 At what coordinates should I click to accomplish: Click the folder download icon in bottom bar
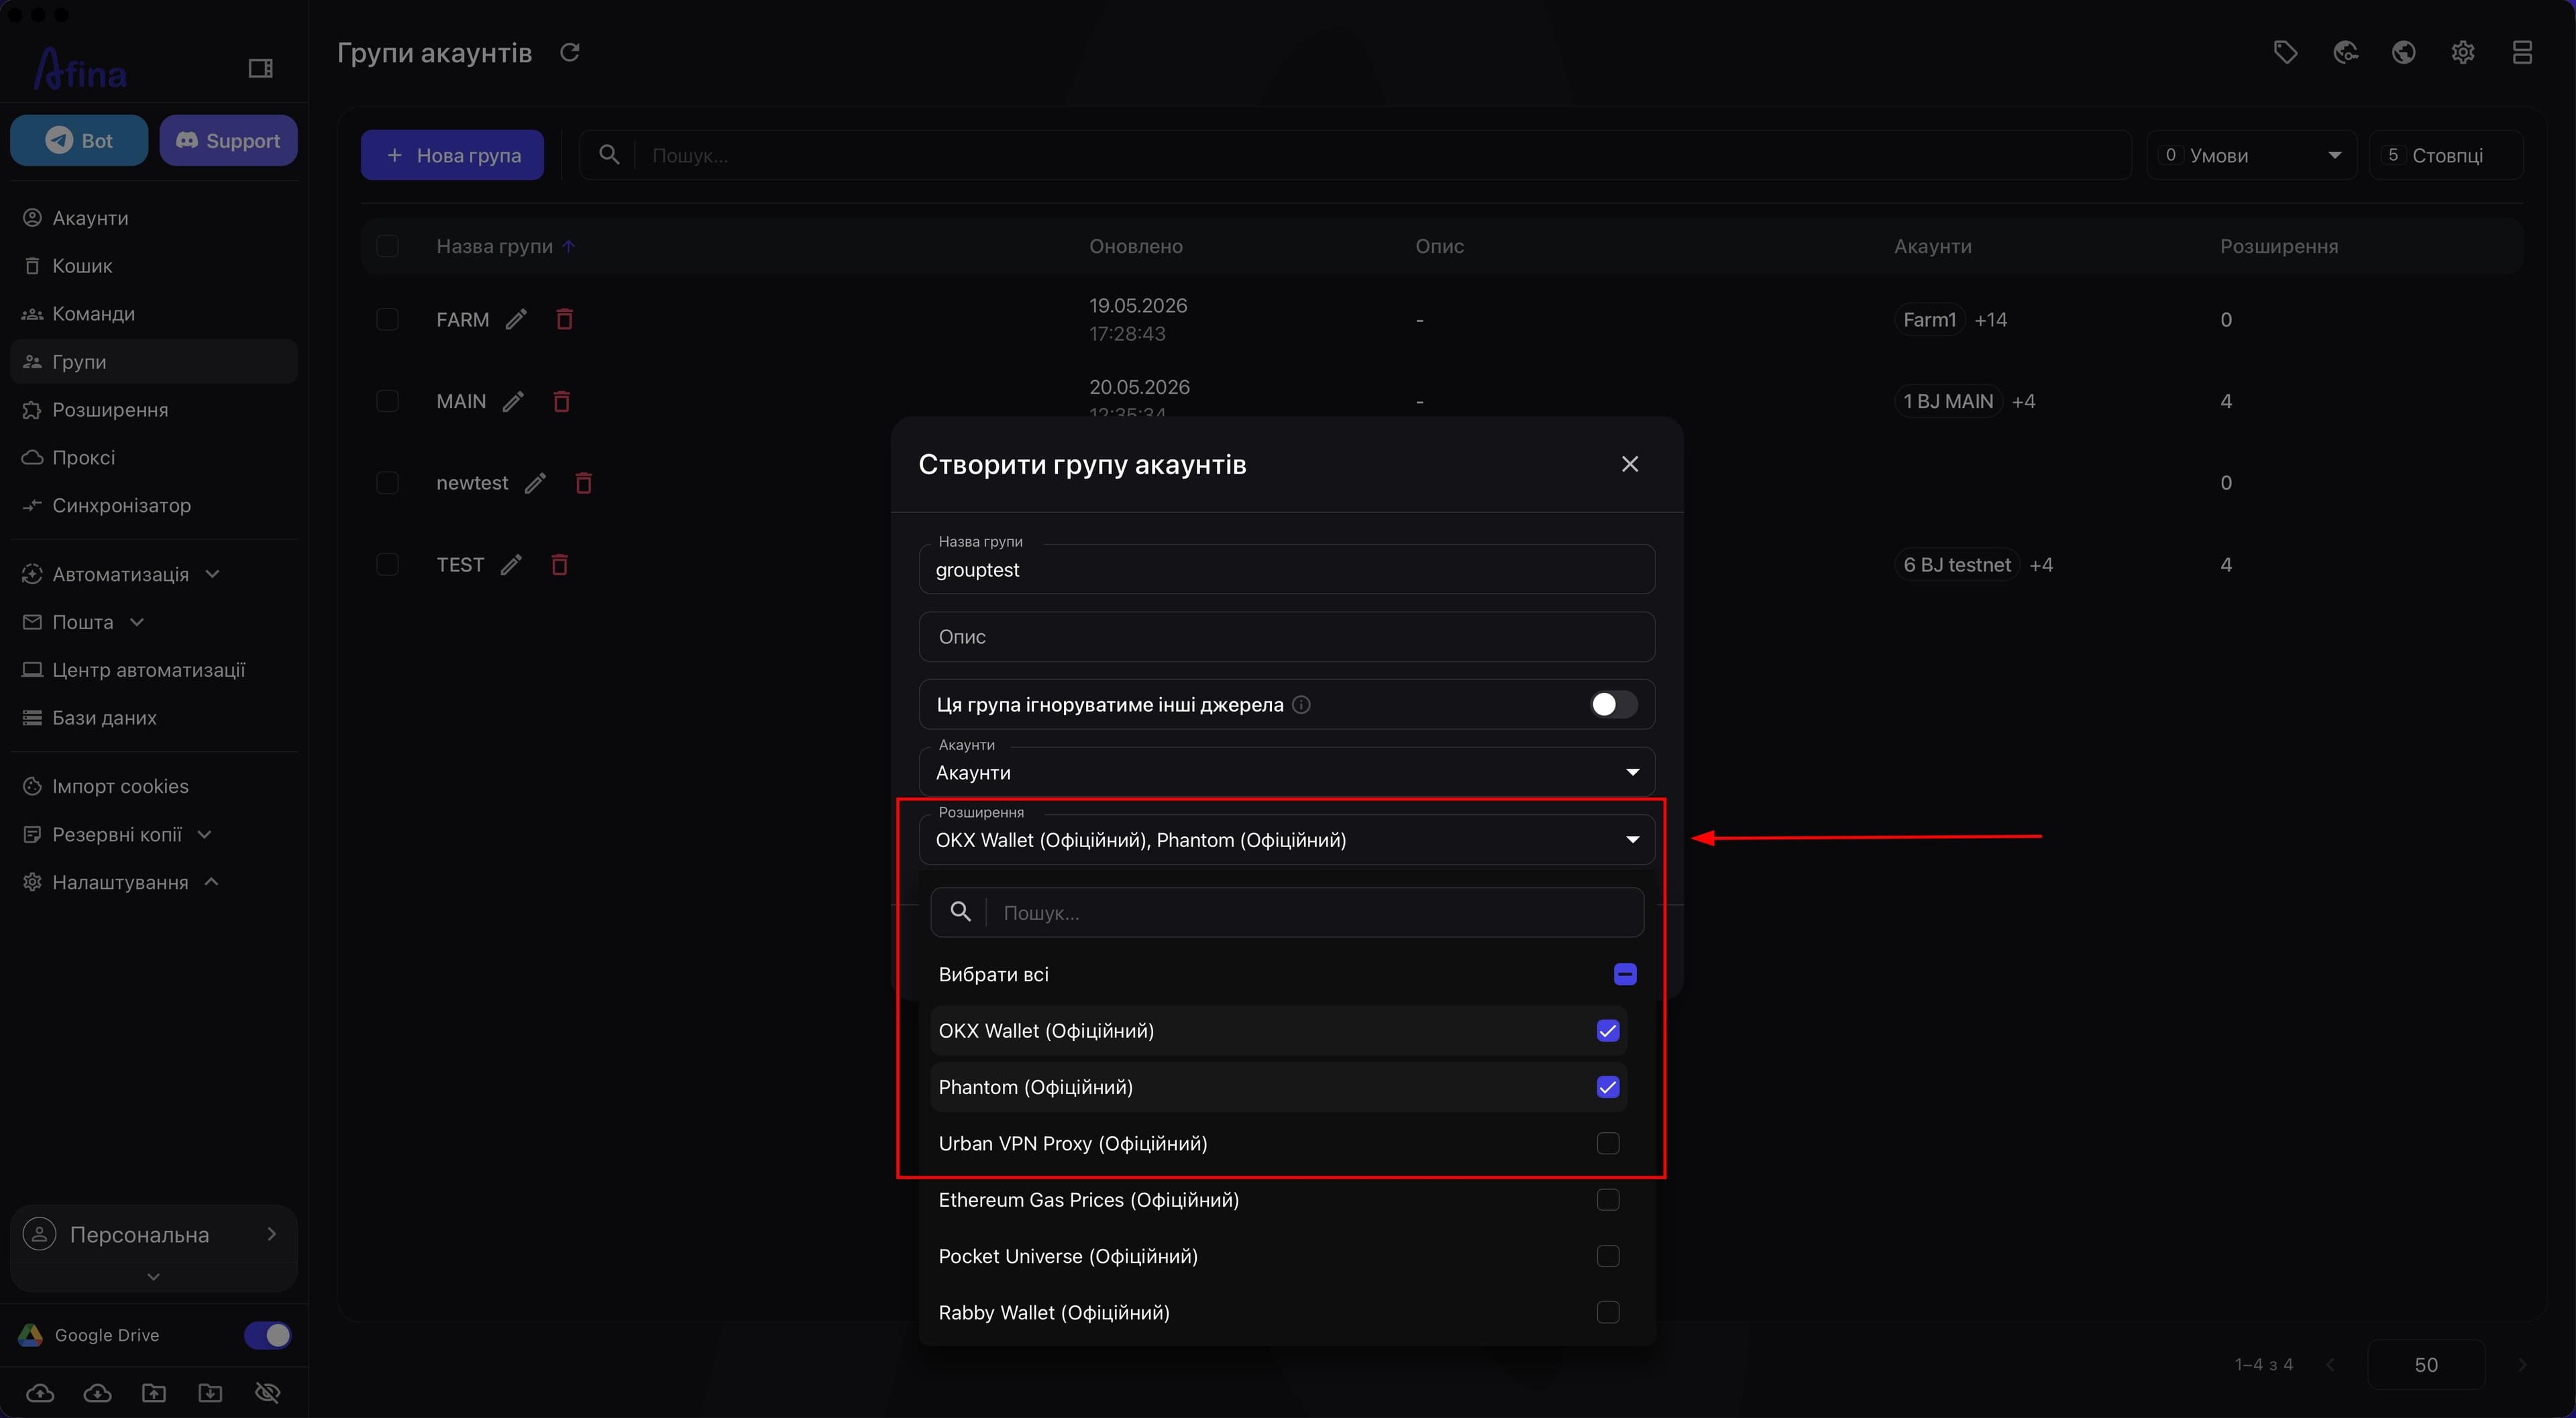click(210, 1393)
